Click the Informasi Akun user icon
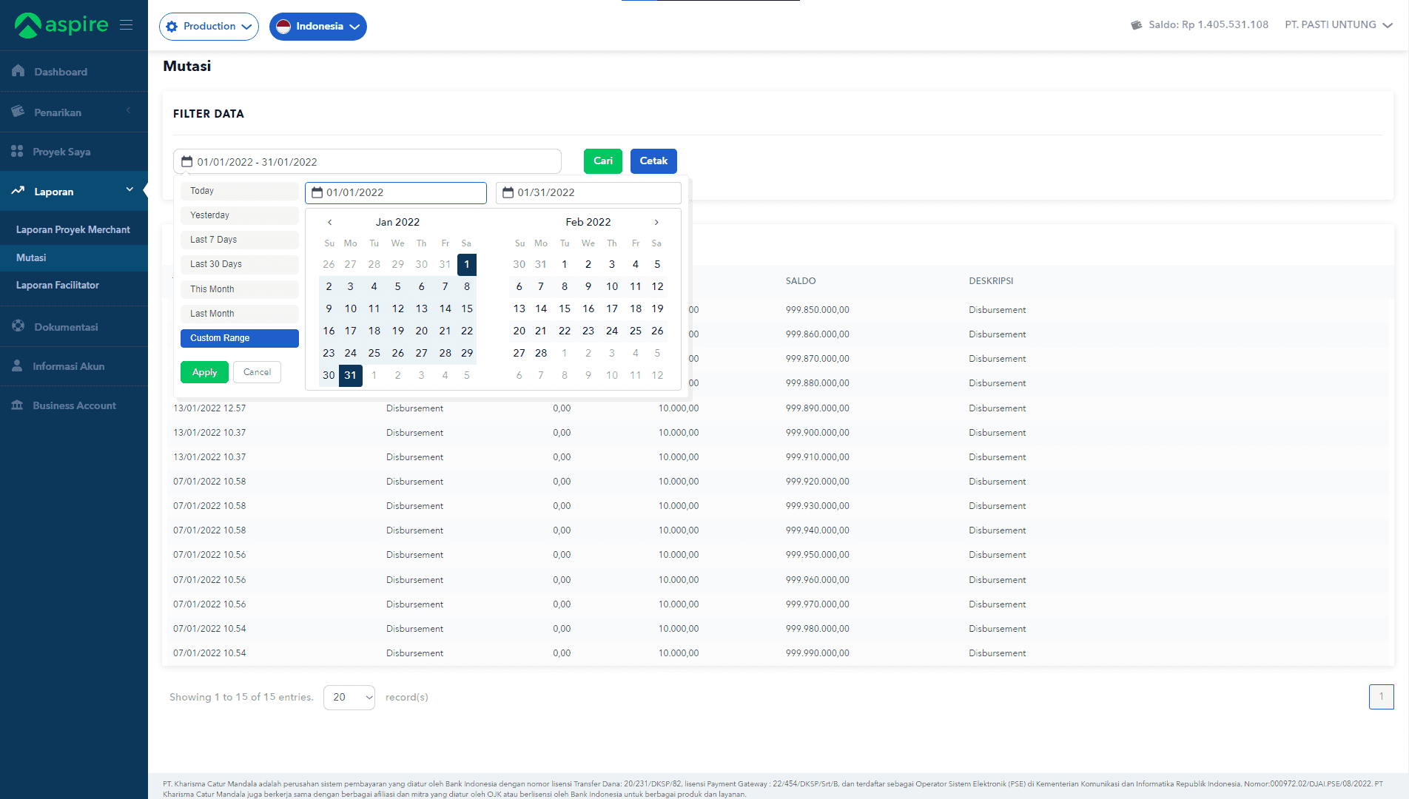The height and width of the screenshot is (799, 1409). 17,365
